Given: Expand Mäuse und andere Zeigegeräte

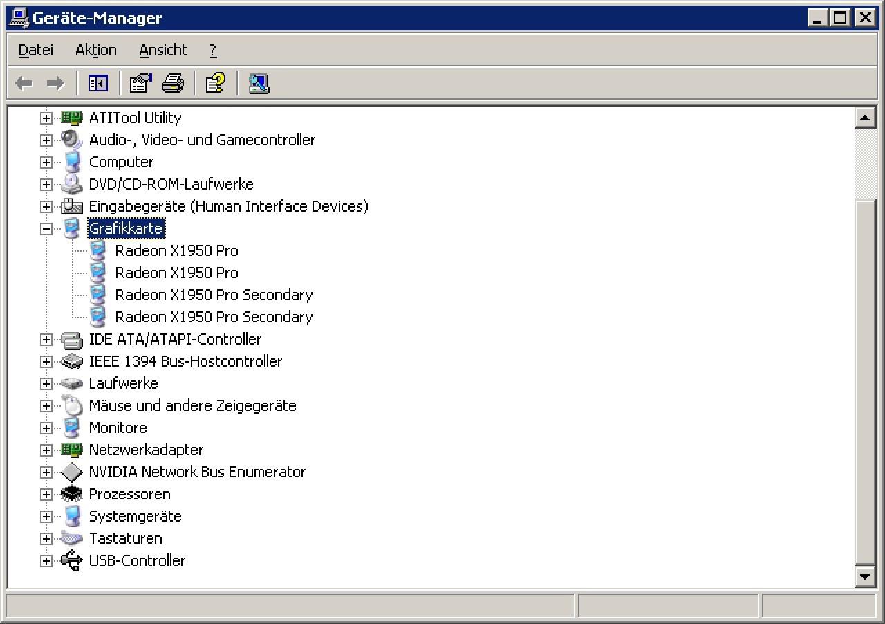Looking at the screenshot, I should point(46,406).
